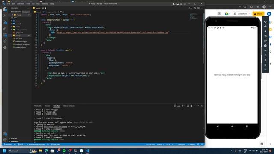274x154 pixels.
Task: Click emulator toolbar overview square icon
Action: pyautogui.click(x=265, y=65)
